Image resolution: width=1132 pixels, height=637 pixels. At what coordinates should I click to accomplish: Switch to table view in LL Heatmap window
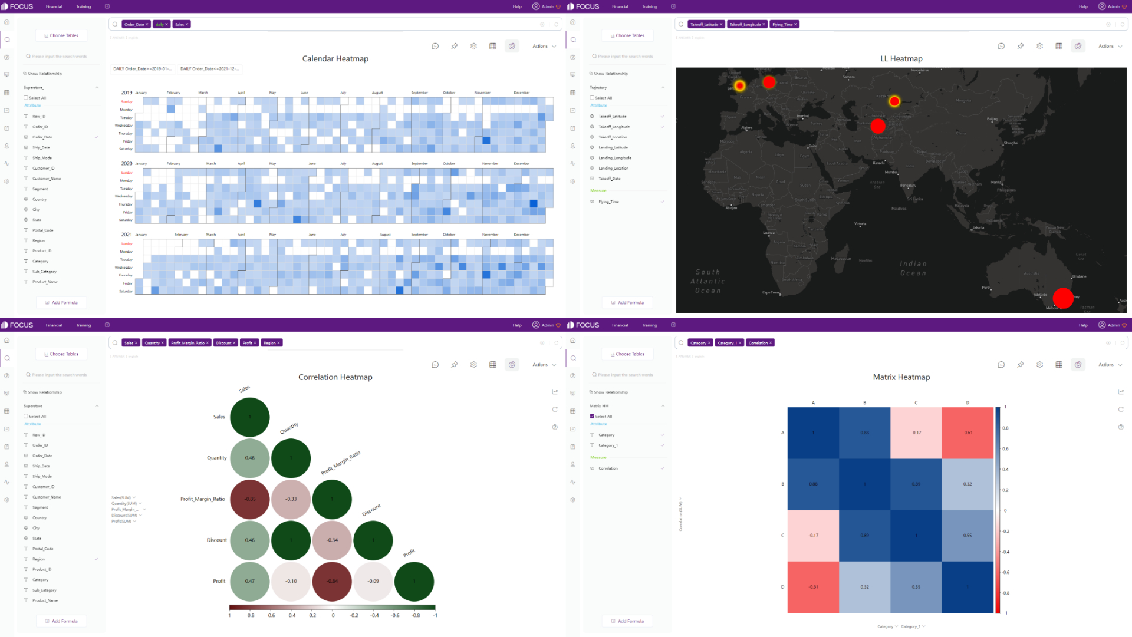[x=1059, y=46]
